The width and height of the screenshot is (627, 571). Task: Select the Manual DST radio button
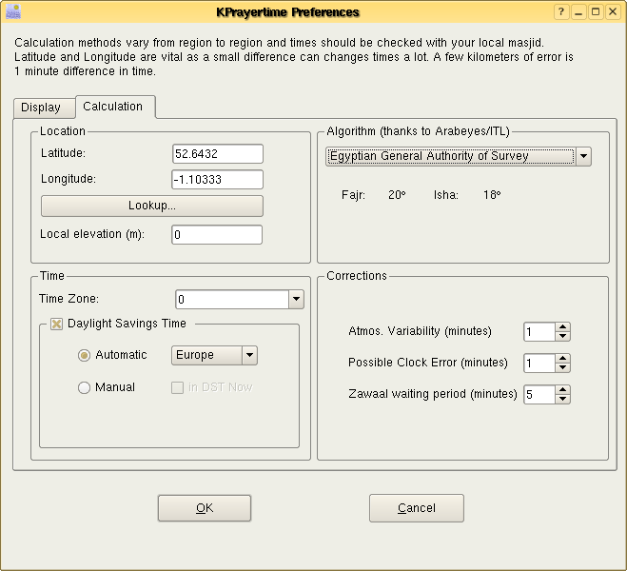click(84, 387)
